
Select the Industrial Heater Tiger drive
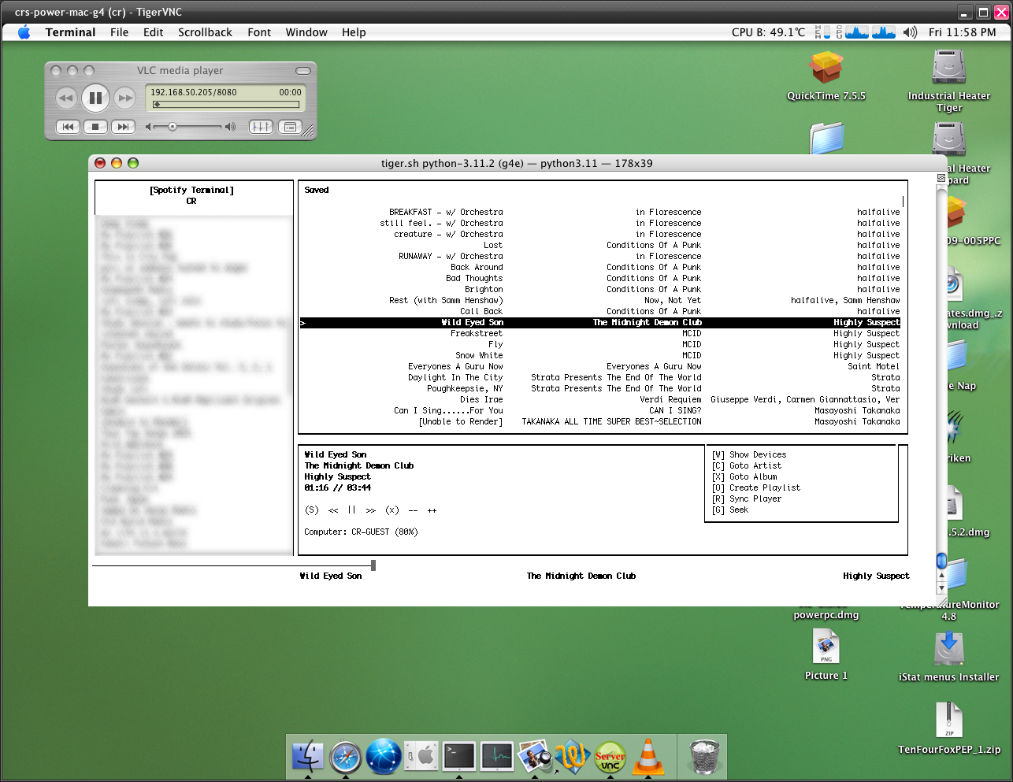pyautogui.click(x=949, y=81)
